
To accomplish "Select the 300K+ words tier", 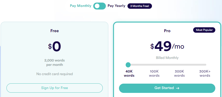I will point(205,73).
